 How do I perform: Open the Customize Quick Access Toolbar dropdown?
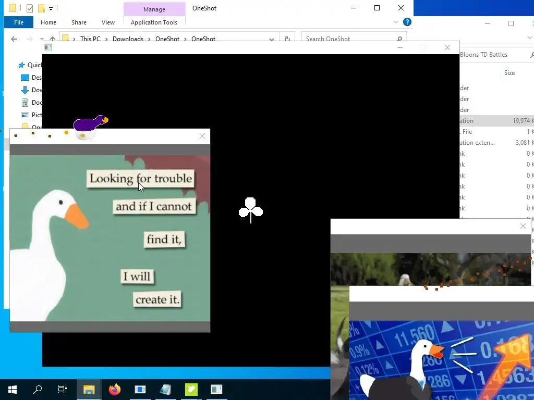(51, 8)
